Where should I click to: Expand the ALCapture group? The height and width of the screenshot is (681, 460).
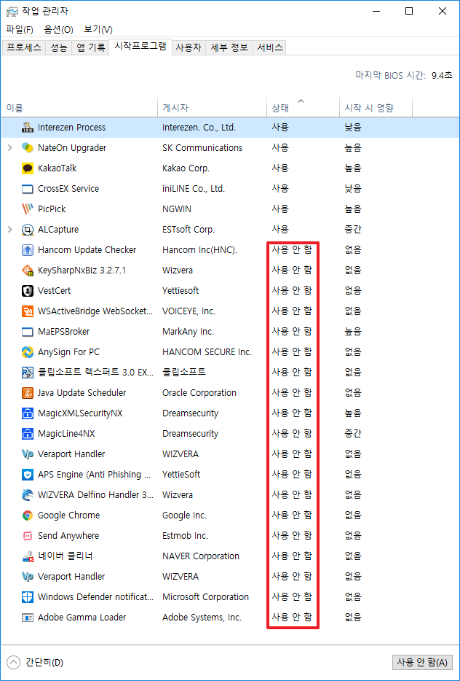[x=10, y=230]
